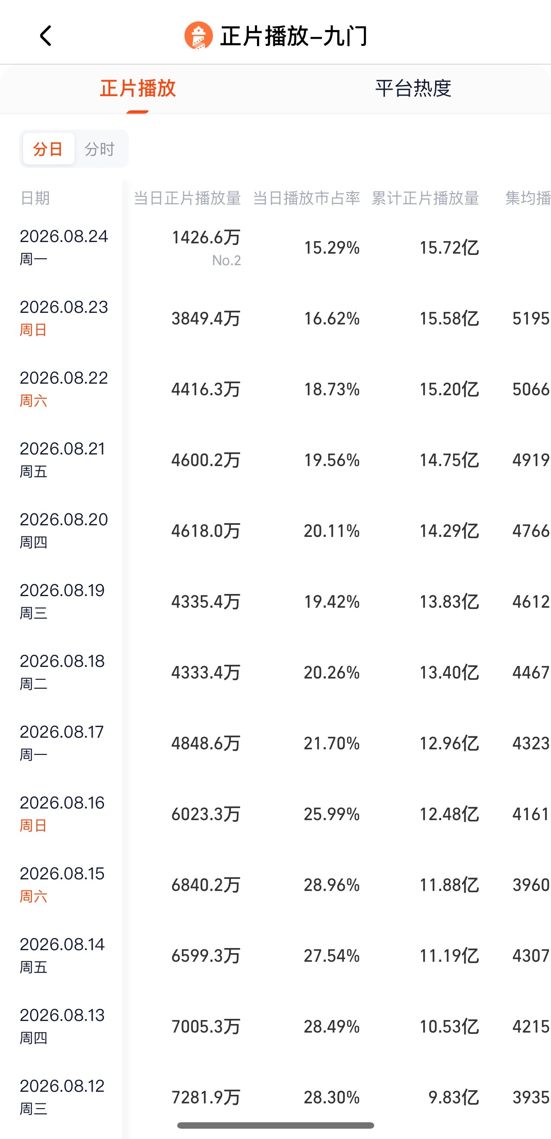Tap the 当日播放市占率 column header

[x=306, y=198]
